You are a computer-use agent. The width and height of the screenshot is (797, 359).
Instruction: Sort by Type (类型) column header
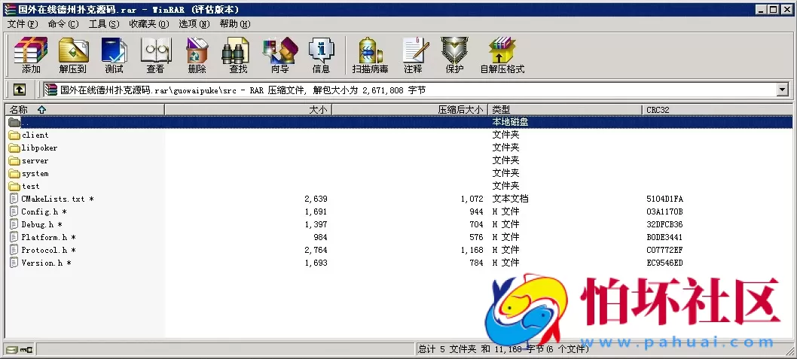565,109
